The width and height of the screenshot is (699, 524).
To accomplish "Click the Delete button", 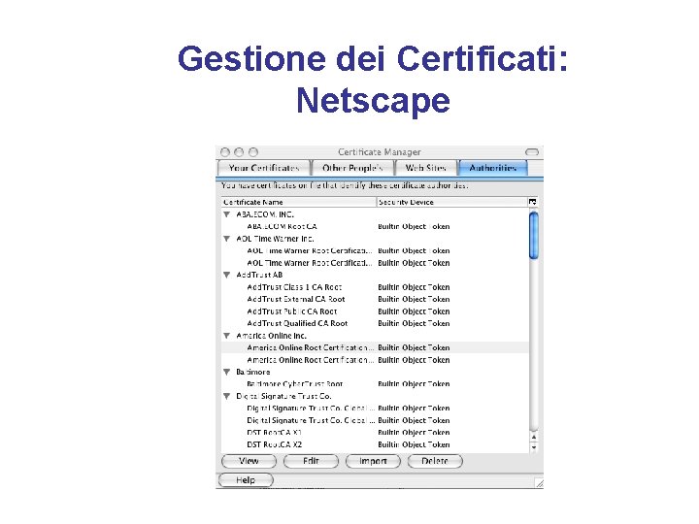I will click(435, 461).
